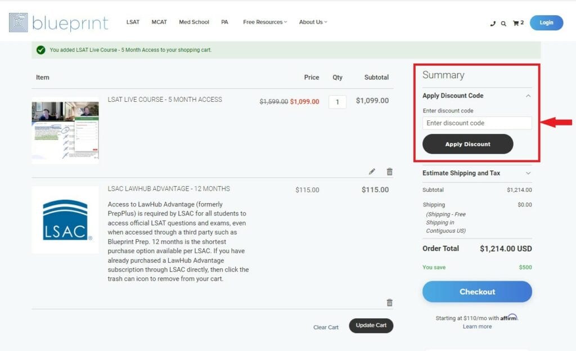Screen dimensions: 576x351
Task: Collapse the Apply Discount Code section
Action: tap(528, 96)
